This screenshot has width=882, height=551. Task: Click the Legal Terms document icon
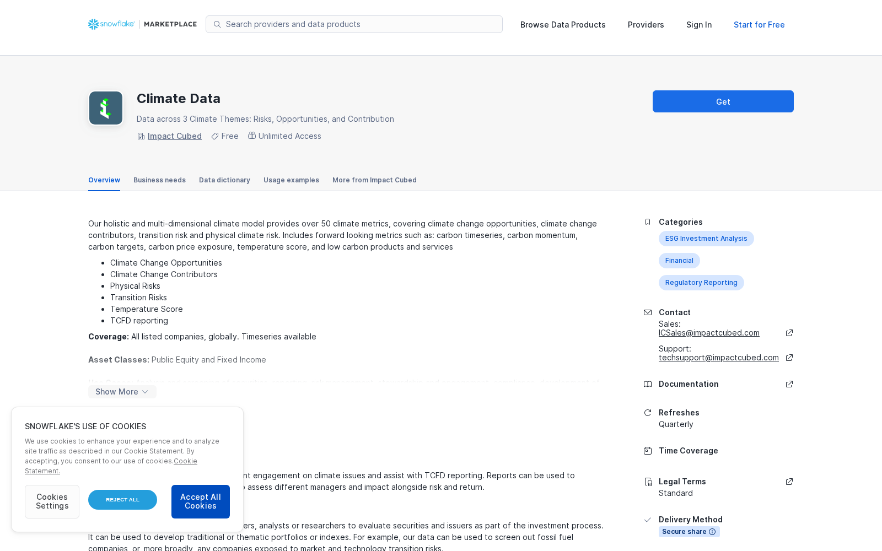click(x=648, y=482)
